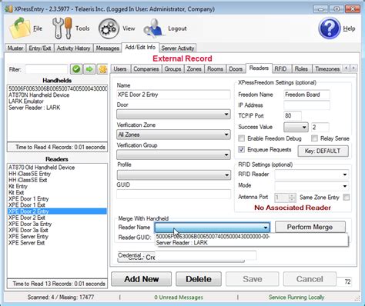Open the Timezones inner tab

[x=327, y=69]
